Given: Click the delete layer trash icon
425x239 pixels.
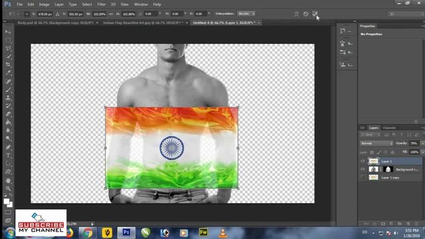Looking at the screenshot, I should pyautogui.click(x=416, y=224).
